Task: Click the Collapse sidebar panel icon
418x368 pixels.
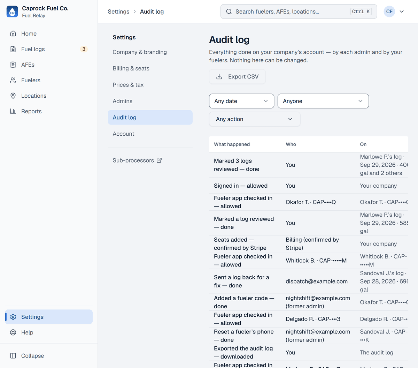Action: point(13,356)
